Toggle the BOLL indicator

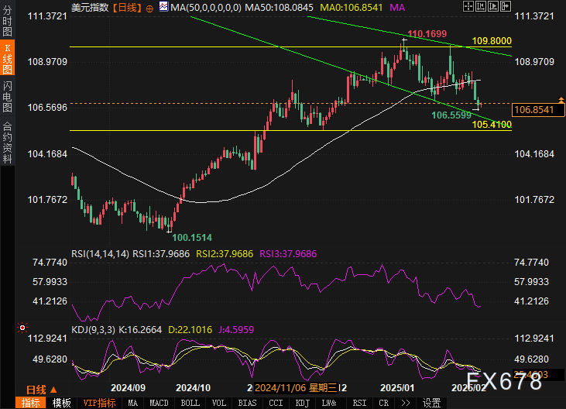[x=190, y=403]
